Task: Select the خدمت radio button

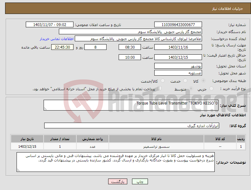Action: (x=185, y=81)
